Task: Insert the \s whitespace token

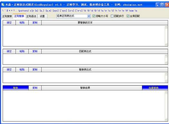Action: [109, 11]
